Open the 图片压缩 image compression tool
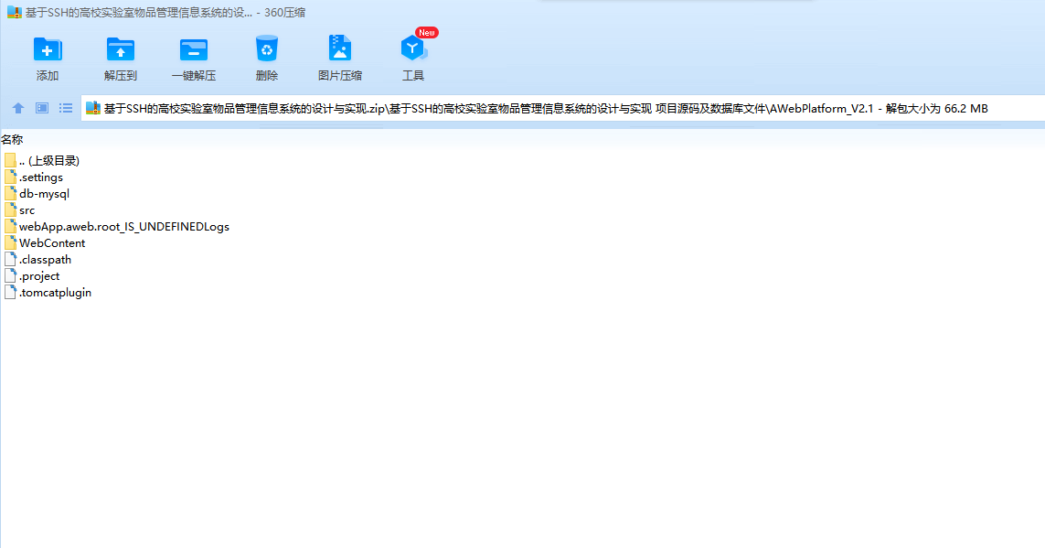The image size is (1045, 548). (x=340, y=48)
